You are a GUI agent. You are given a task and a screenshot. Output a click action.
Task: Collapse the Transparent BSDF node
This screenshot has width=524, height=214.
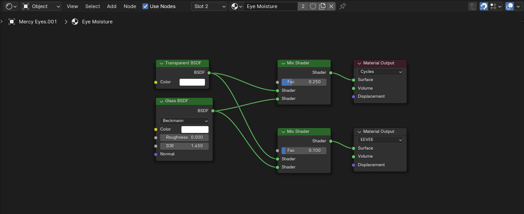pos(162,63)
